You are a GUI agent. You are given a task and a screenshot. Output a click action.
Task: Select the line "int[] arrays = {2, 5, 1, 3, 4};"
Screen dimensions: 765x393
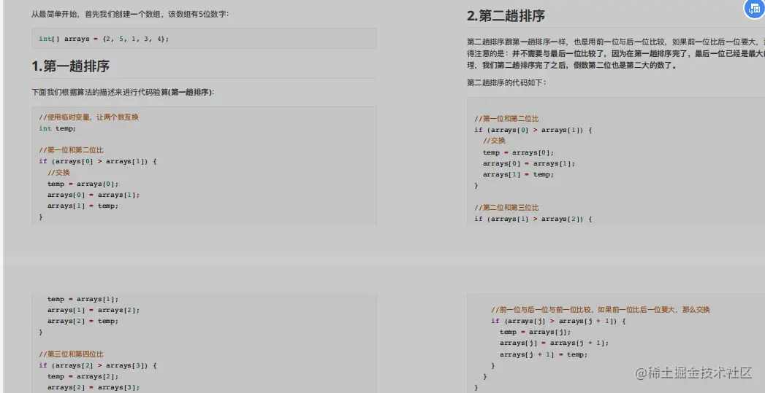(x=104, y=39)
